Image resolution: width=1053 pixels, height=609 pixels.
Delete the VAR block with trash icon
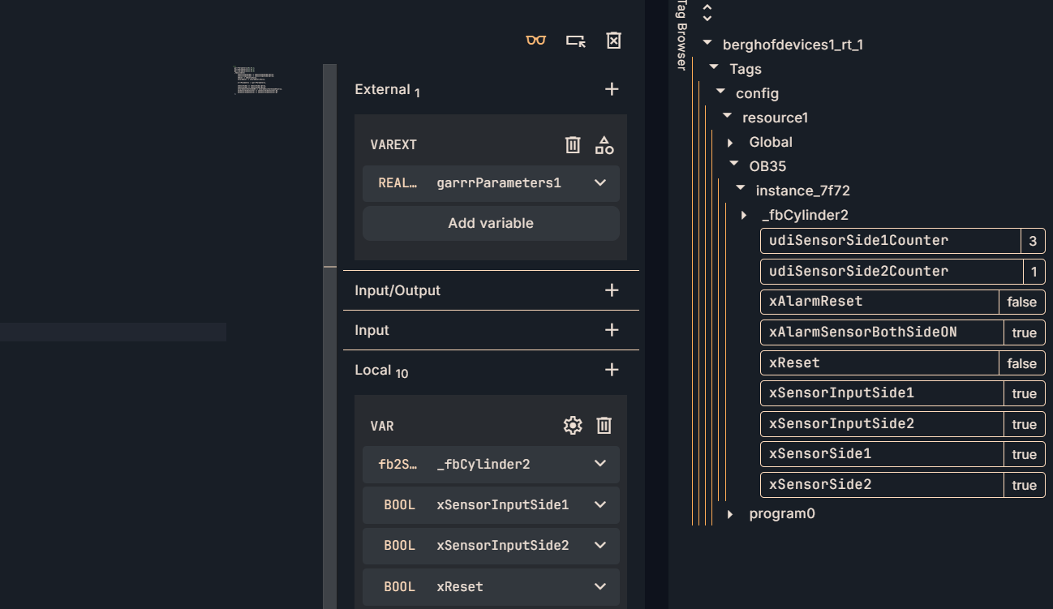(x=604, y=426)
